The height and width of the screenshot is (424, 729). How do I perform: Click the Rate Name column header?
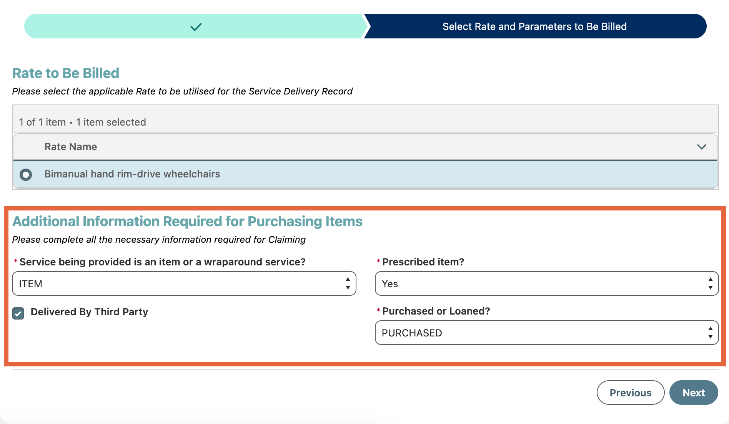click(71, 147)
